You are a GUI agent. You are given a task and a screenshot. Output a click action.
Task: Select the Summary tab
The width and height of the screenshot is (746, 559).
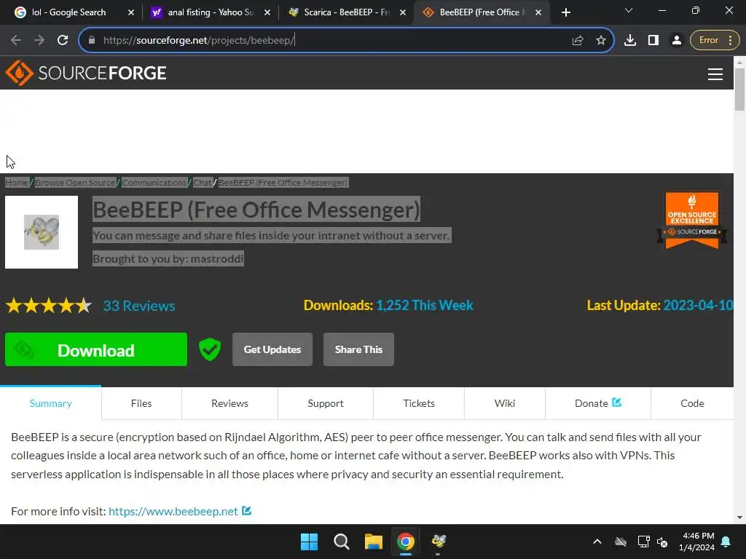[x=50, y=403]
